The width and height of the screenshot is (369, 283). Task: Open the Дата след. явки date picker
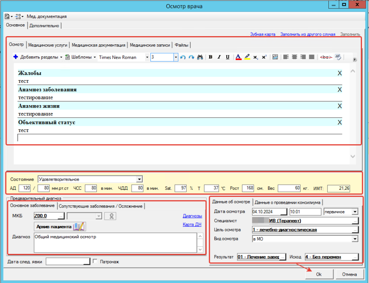tap(87, 261)
